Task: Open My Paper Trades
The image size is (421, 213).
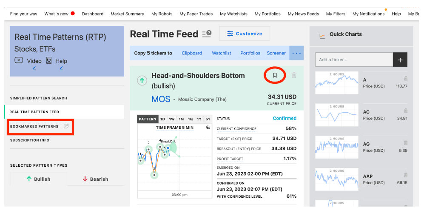Action: tap(196, 14)
